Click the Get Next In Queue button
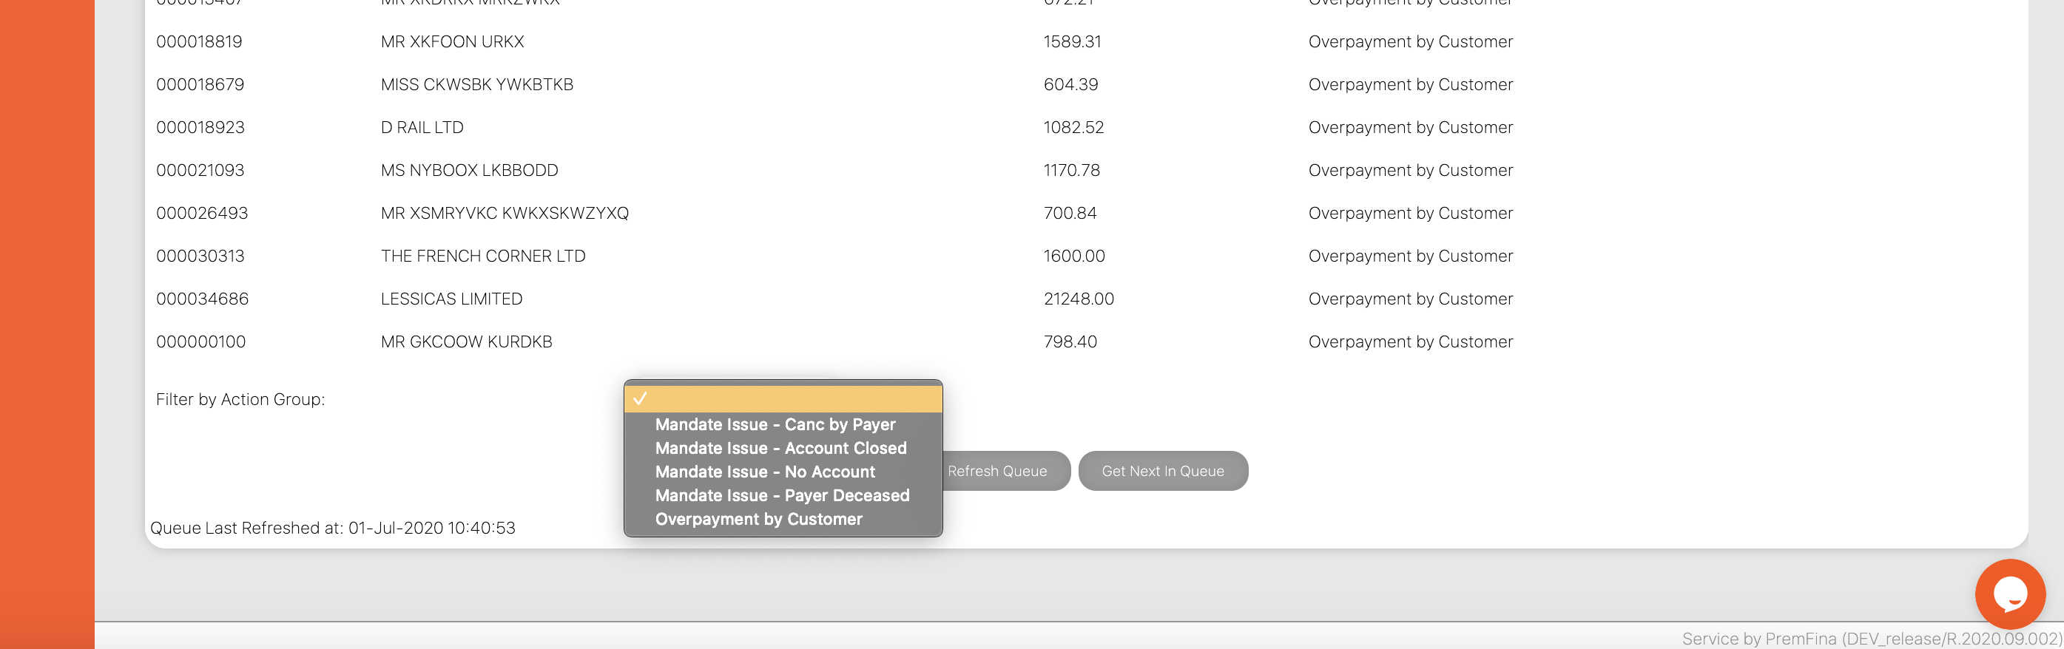The height and width of the screenshot is (649, 2064). coord(1163,471)
